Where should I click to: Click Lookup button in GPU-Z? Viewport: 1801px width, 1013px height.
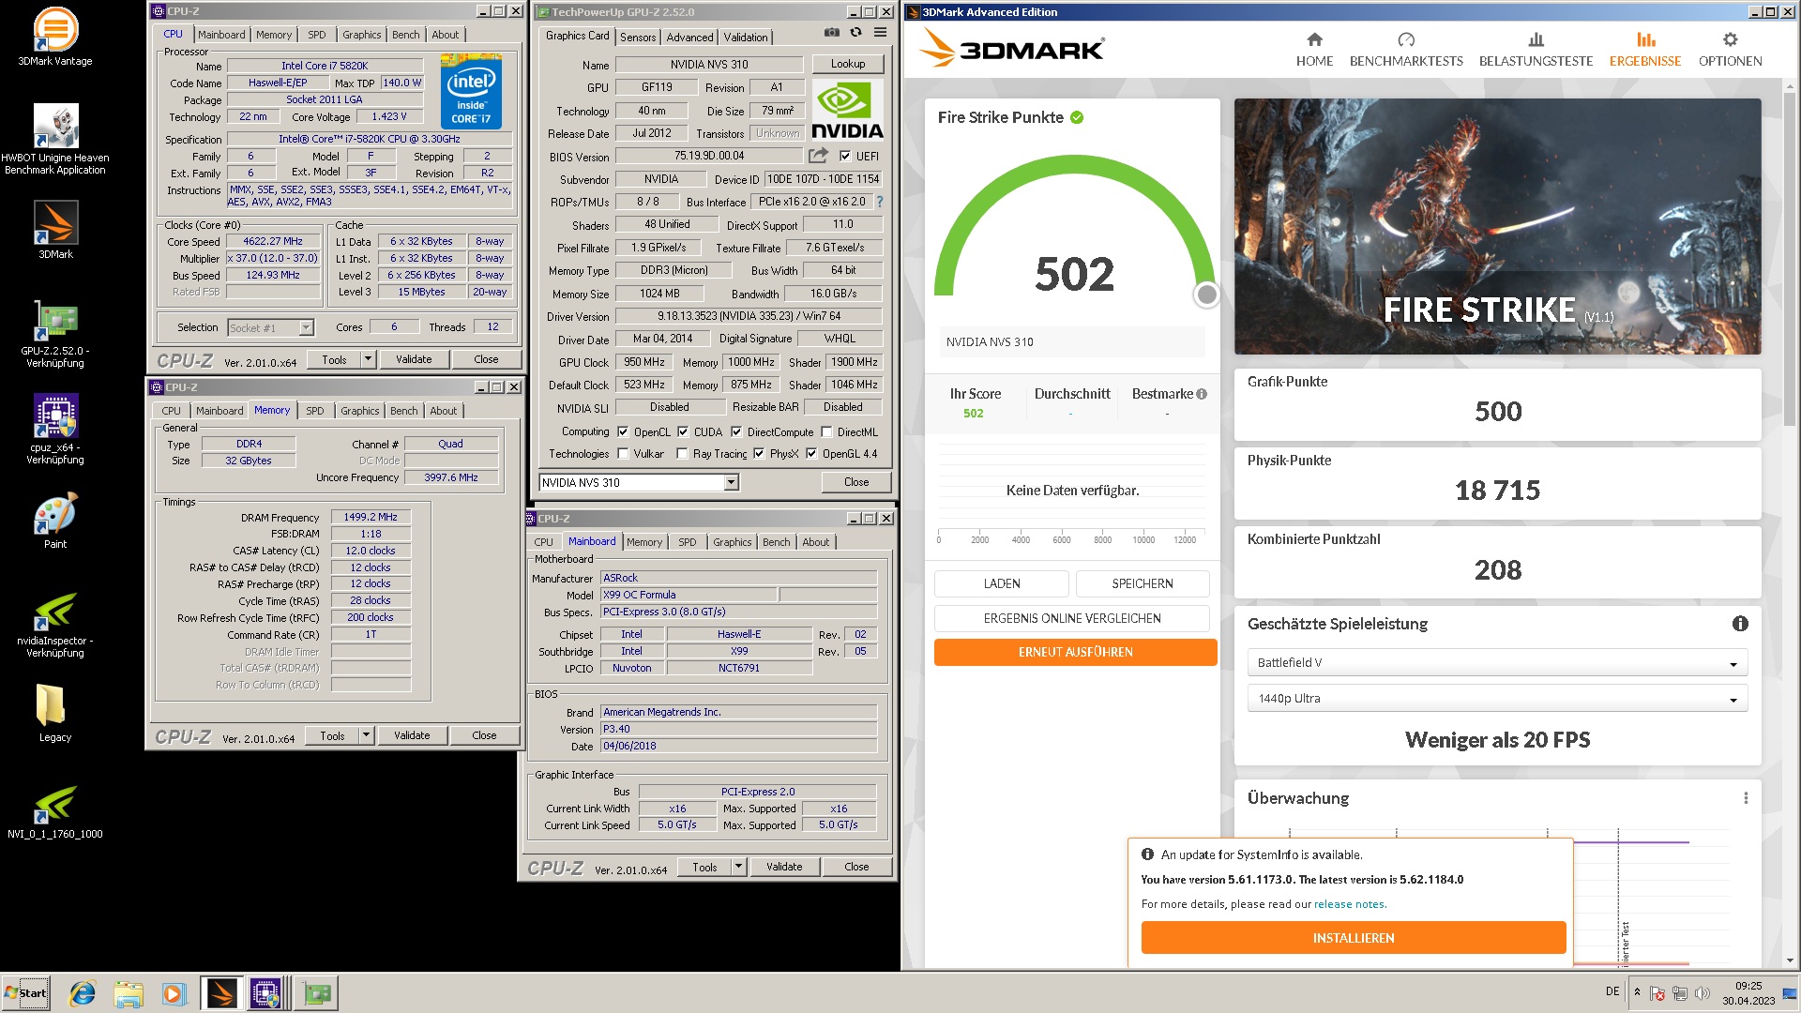[848, 64]
